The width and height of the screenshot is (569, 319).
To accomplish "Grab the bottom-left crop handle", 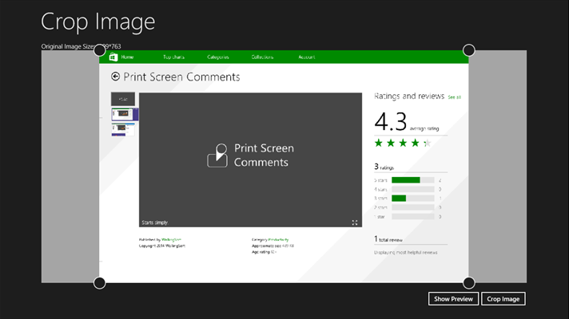I will 99,283.
